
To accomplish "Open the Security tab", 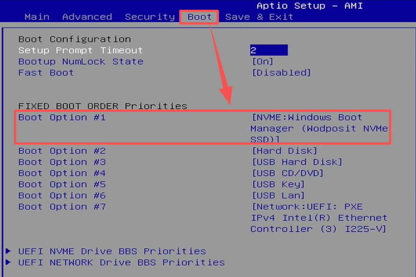I will coord(150,17).
